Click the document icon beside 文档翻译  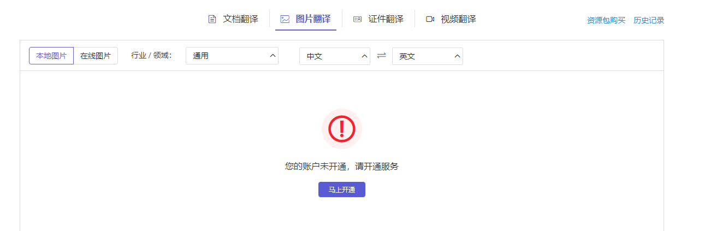[x=212, y=19]
